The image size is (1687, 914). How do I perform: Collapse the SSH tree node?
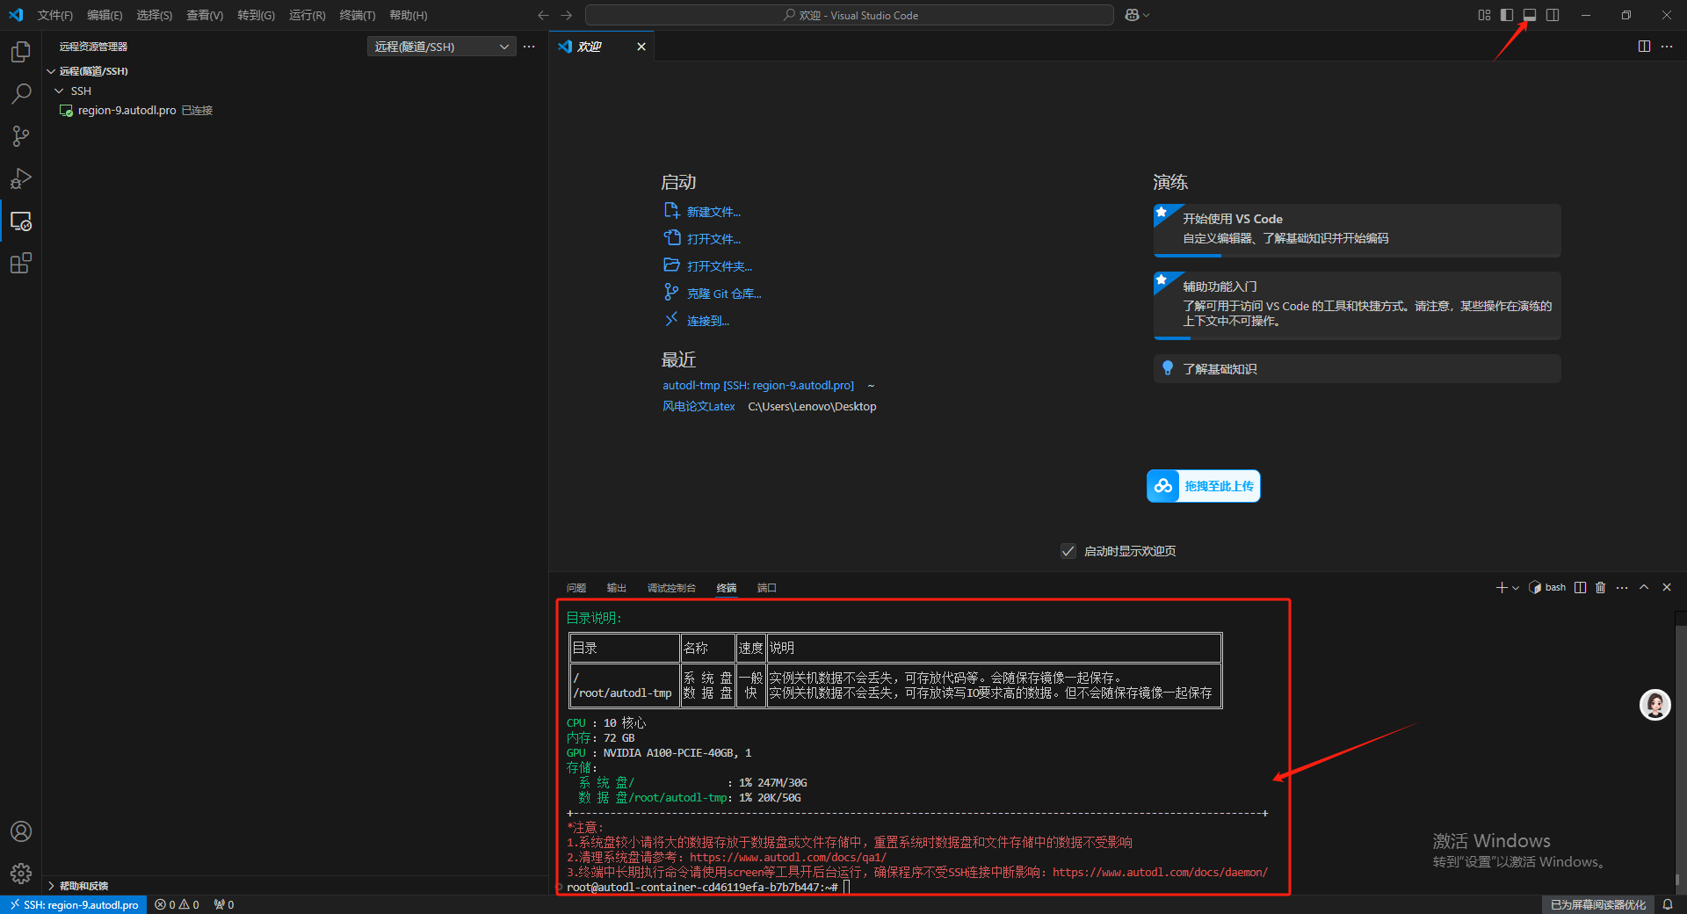59,91
